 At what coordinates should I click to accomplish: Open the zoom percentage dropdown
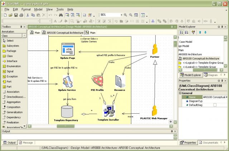click(x=121, y=15)
